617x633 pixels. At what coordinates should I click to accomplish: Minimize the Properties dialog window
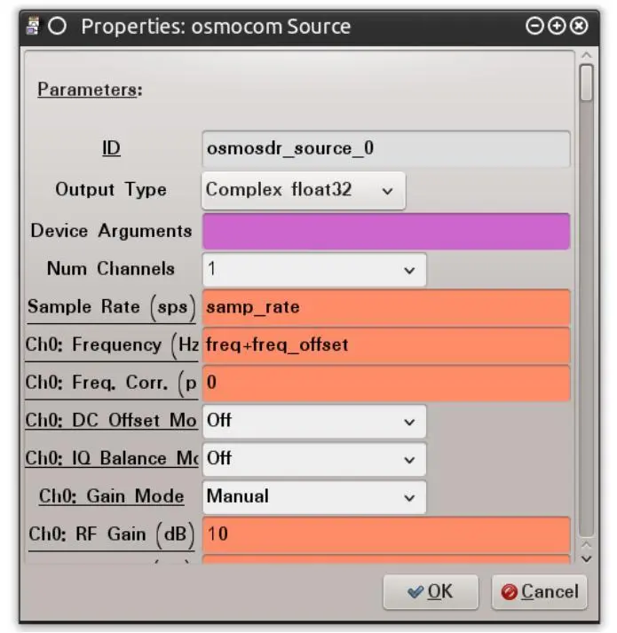coord(534,27)
